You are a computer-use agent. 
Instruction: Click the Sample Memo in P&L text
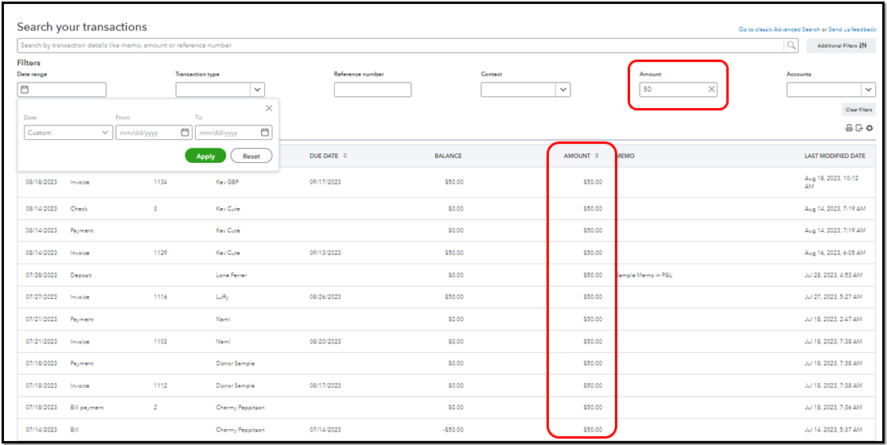click(x=644, y=275)
